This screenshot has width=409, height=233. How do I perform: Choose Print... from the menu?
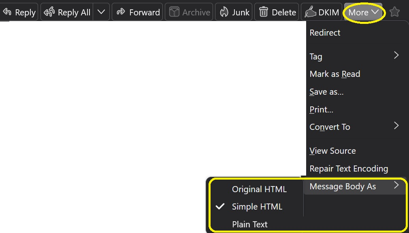356,110
